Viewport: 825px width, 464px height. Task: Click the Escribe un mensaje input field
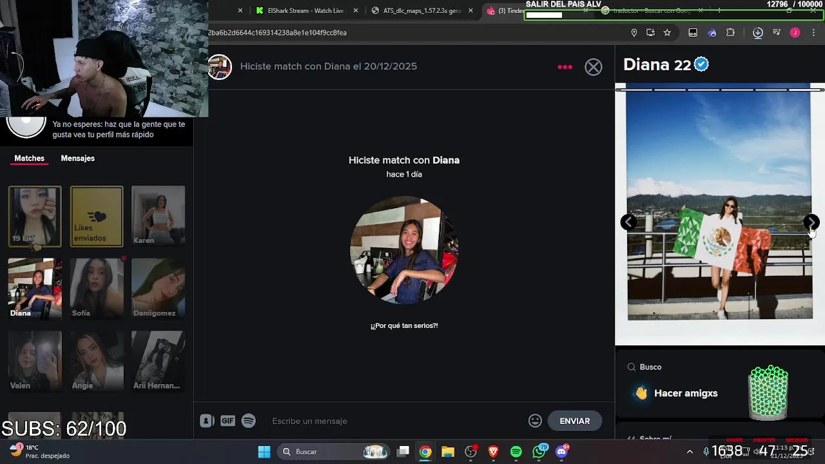tap(396, 421)
